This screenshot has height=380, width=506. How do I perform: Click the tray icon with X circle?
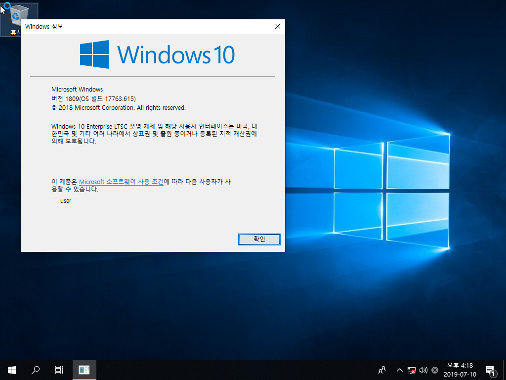point(435,370)
